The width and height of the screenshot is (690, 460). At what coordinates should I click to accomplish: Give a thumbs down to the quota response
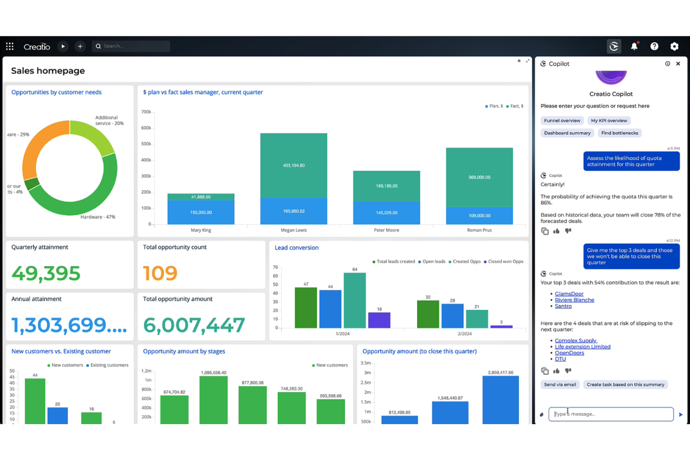click(568, 231)
